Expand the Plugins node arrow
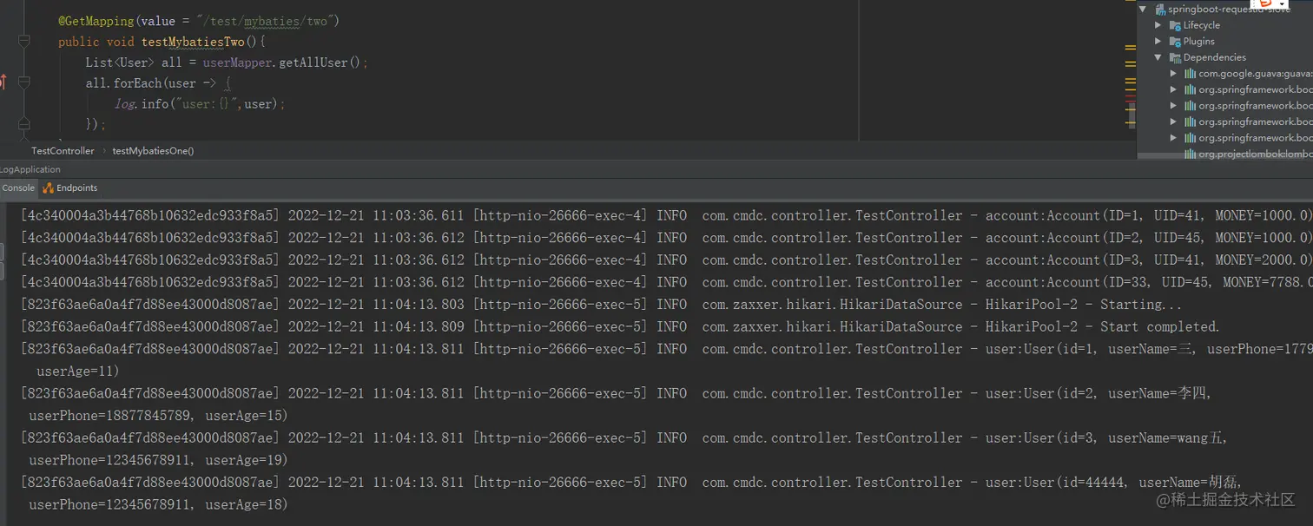 pos(1158,41)
